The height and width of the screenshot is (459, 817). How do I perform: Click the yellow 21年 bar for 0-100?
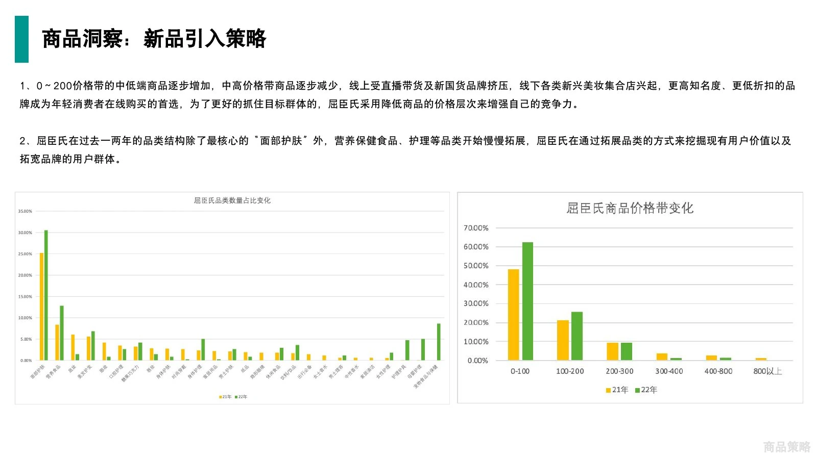click(513, 315)
